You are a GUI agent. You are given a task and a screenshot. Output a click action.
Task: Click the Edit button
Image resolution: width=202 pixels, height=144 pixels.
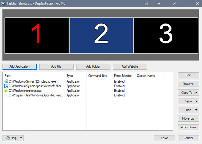click(x=188, y=75)
